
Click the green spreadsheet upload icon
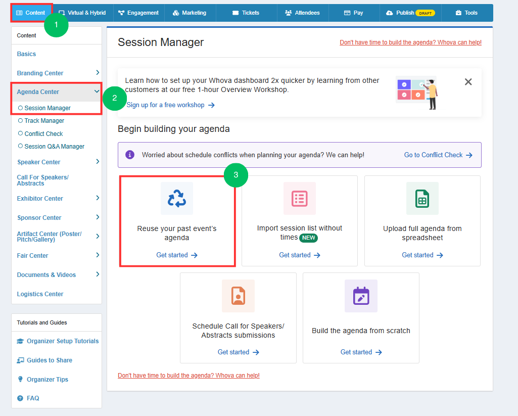[x=422, y=198]
